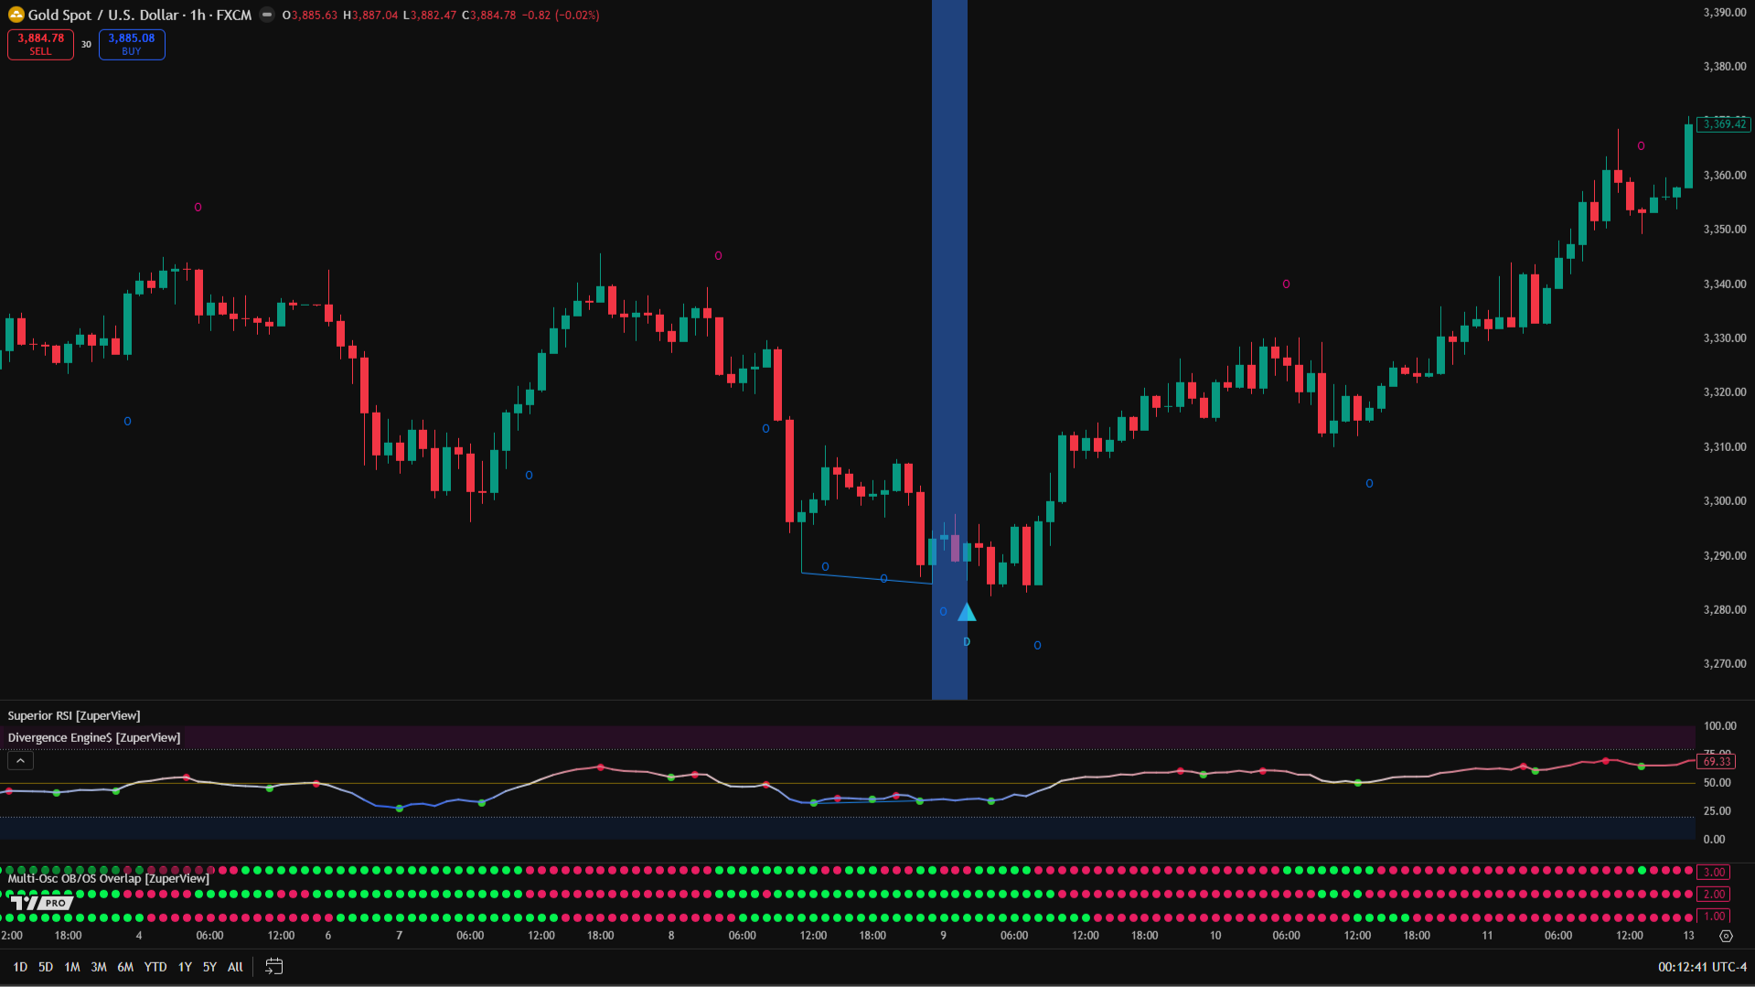The image size is (1755, 987).
Task: Click the blue highlighted vertical session band
Action: click(x=949, y=274)
